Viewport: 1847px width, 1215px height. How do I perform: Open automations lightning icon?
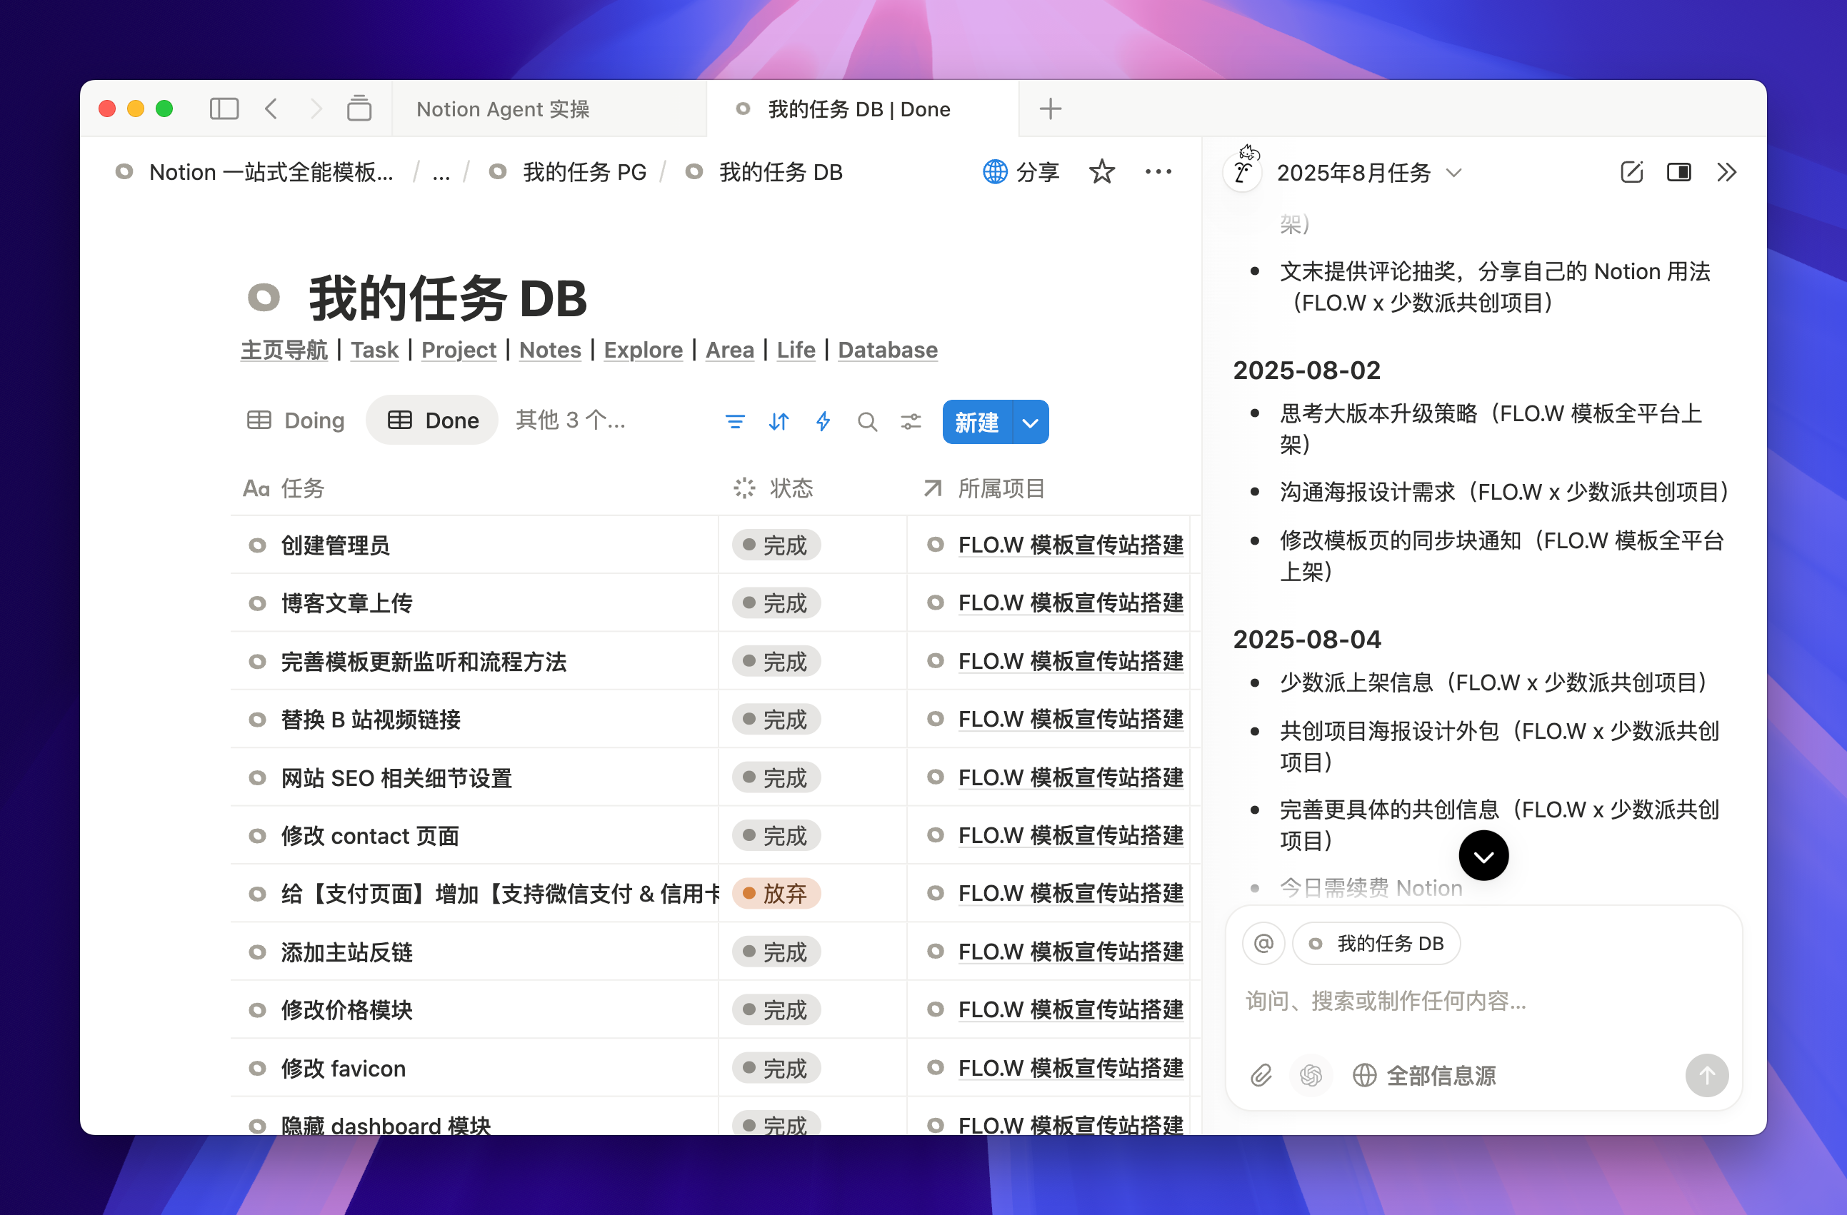[823, 421]
